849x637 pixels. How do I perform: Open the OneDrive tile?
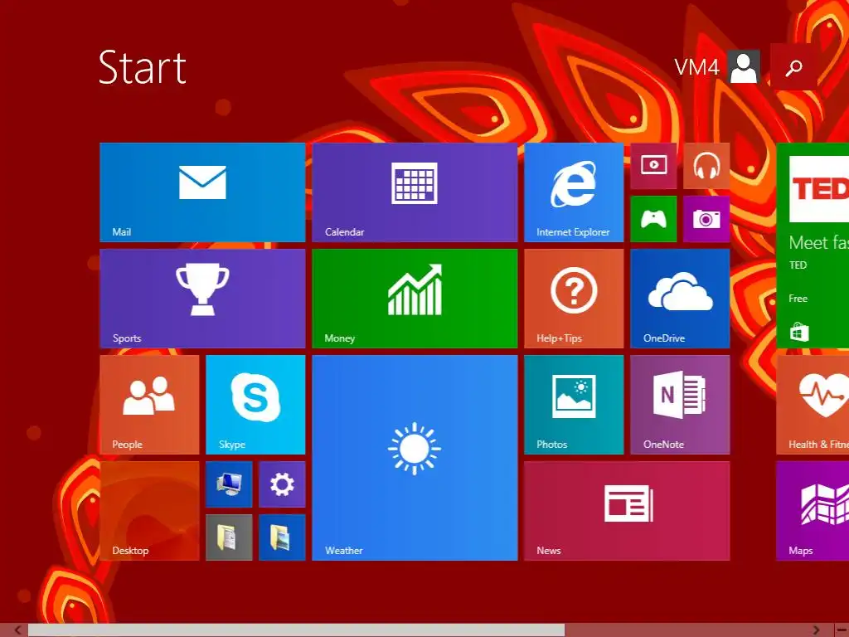pyautogui.click(x=680, y=299)
